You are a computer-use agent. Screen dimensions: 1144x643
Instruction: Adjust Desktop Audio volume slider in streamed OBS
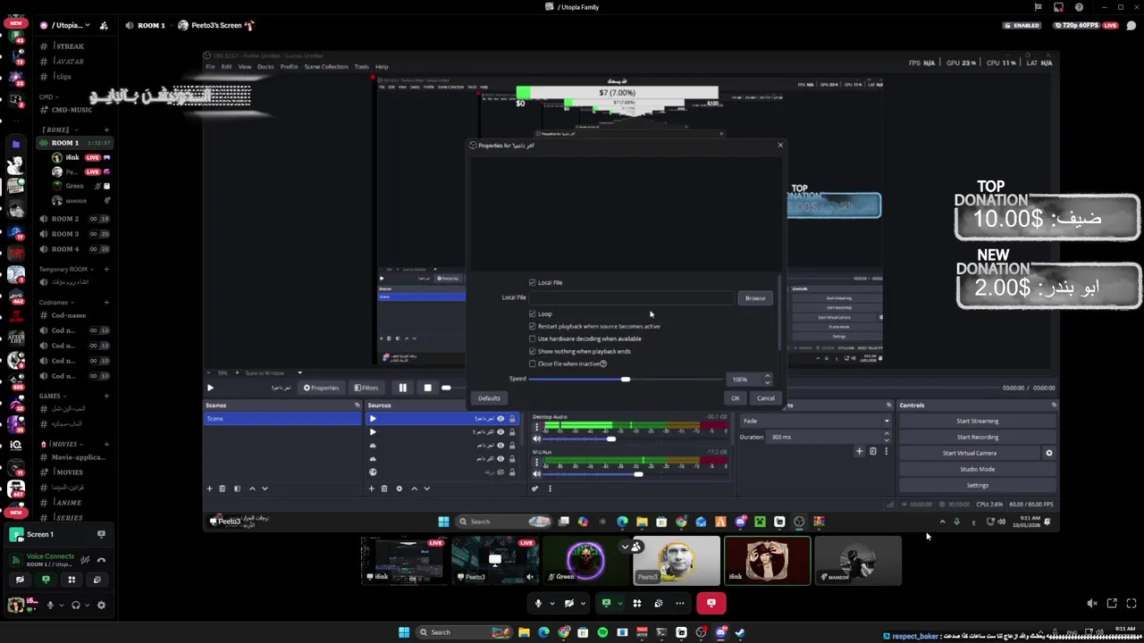611,438
